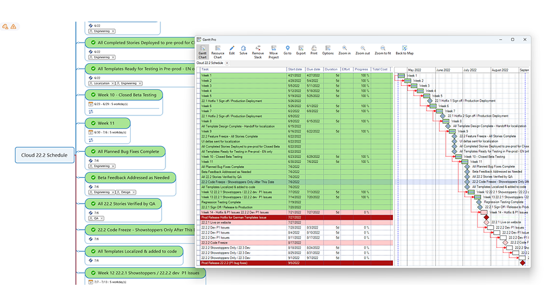The image size is (546, 307).
Task: Run the Solve tool
Action: tap(243, 50)
